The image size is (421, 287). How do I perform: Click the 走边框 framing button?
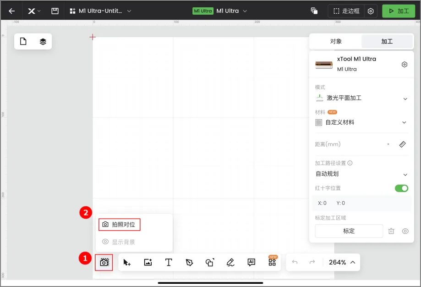[x=346, y=11]
